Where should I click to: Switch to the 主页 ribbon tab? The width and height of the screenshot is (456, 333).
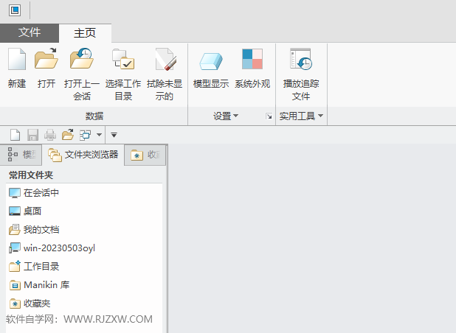85,33
